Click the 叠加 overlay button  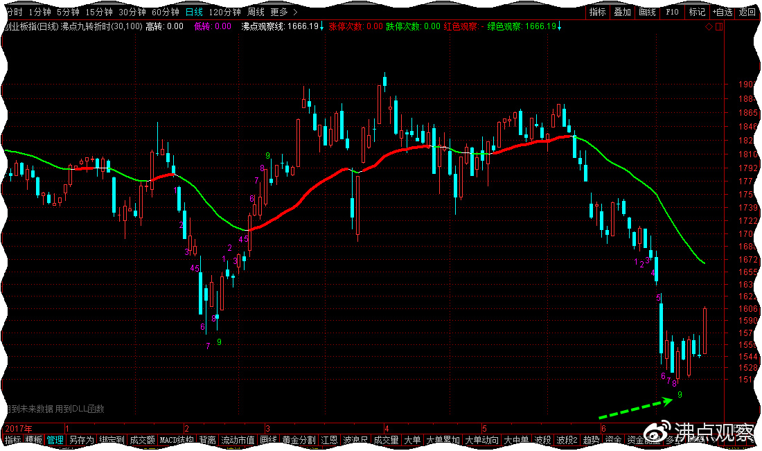(x=622, y=12)
